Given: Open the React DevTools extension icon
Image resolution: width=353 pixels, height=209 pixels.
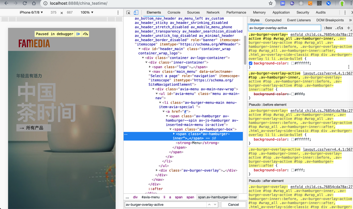Looking at the screenshot, I should tap(301, 3).
